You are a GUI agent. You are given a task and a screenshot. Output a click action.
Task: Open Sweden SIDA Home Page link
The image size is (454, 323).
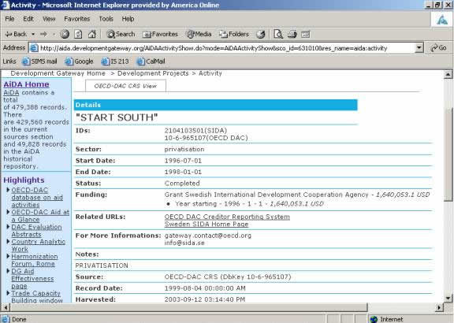tap(207, 224)
